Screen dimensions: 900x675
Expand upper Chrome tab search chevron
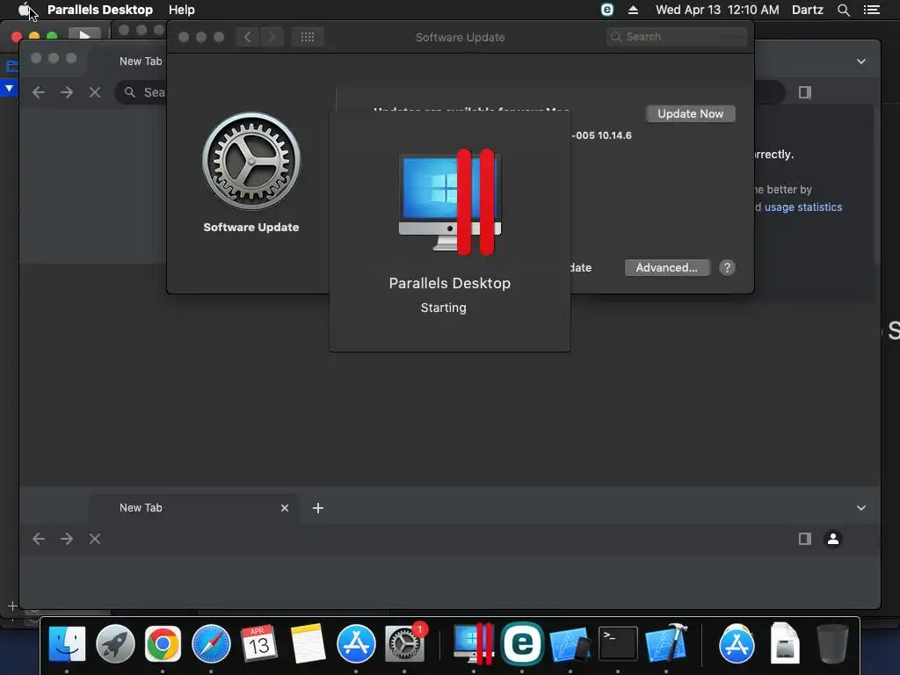point(861,62)
